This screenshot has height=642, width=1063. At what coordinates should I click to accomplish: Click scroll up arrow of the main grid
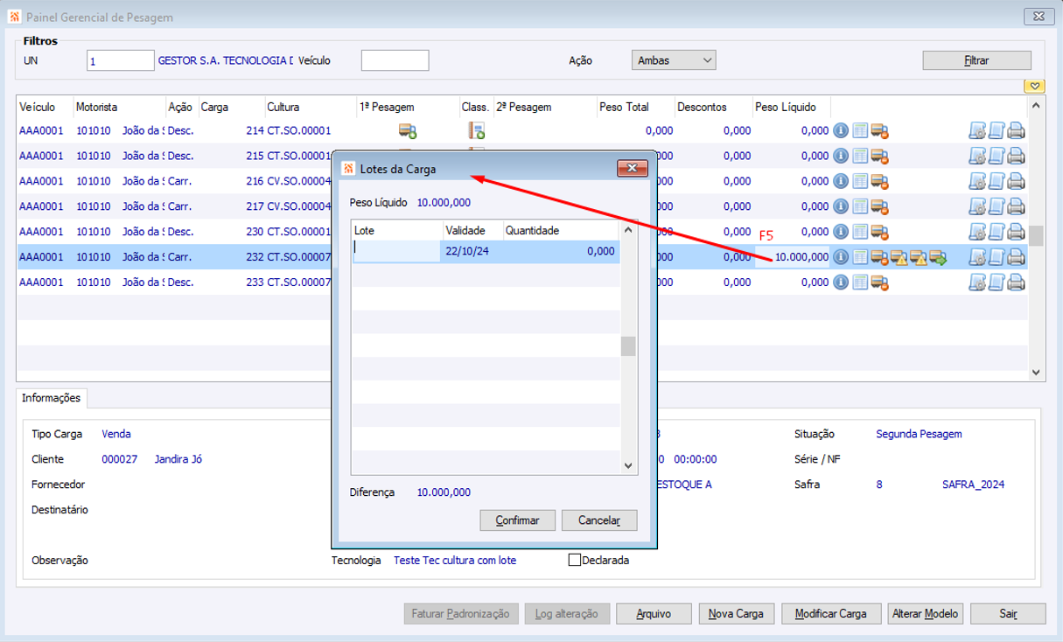(x=1035, y=104)
